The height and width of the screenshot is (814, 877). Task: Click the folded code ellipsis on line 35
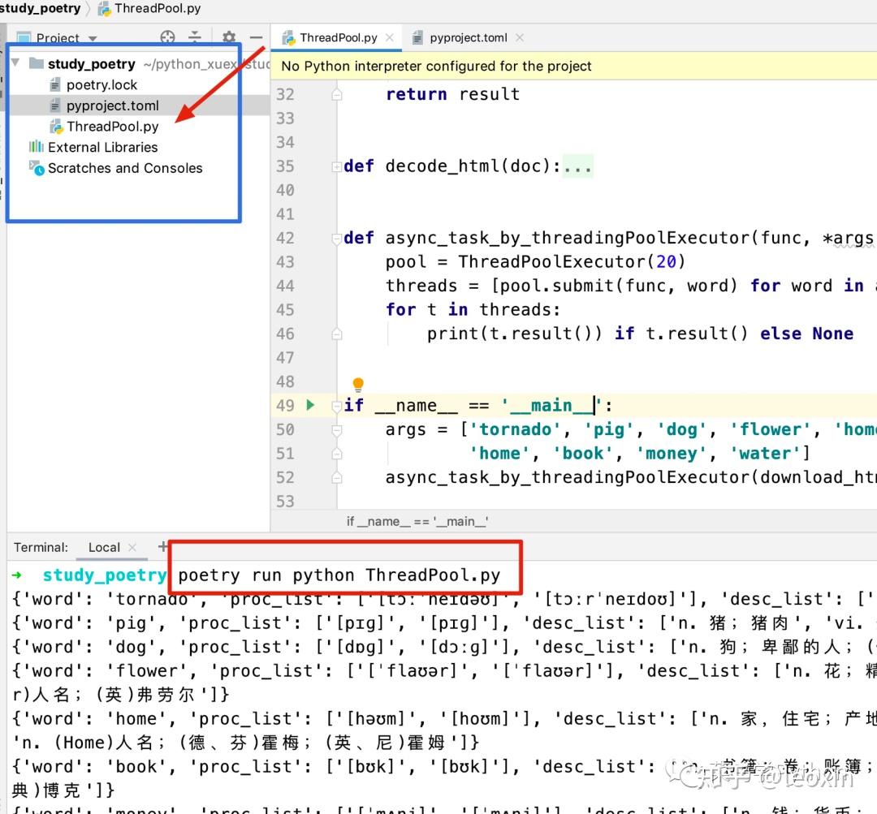click(578, 166)
